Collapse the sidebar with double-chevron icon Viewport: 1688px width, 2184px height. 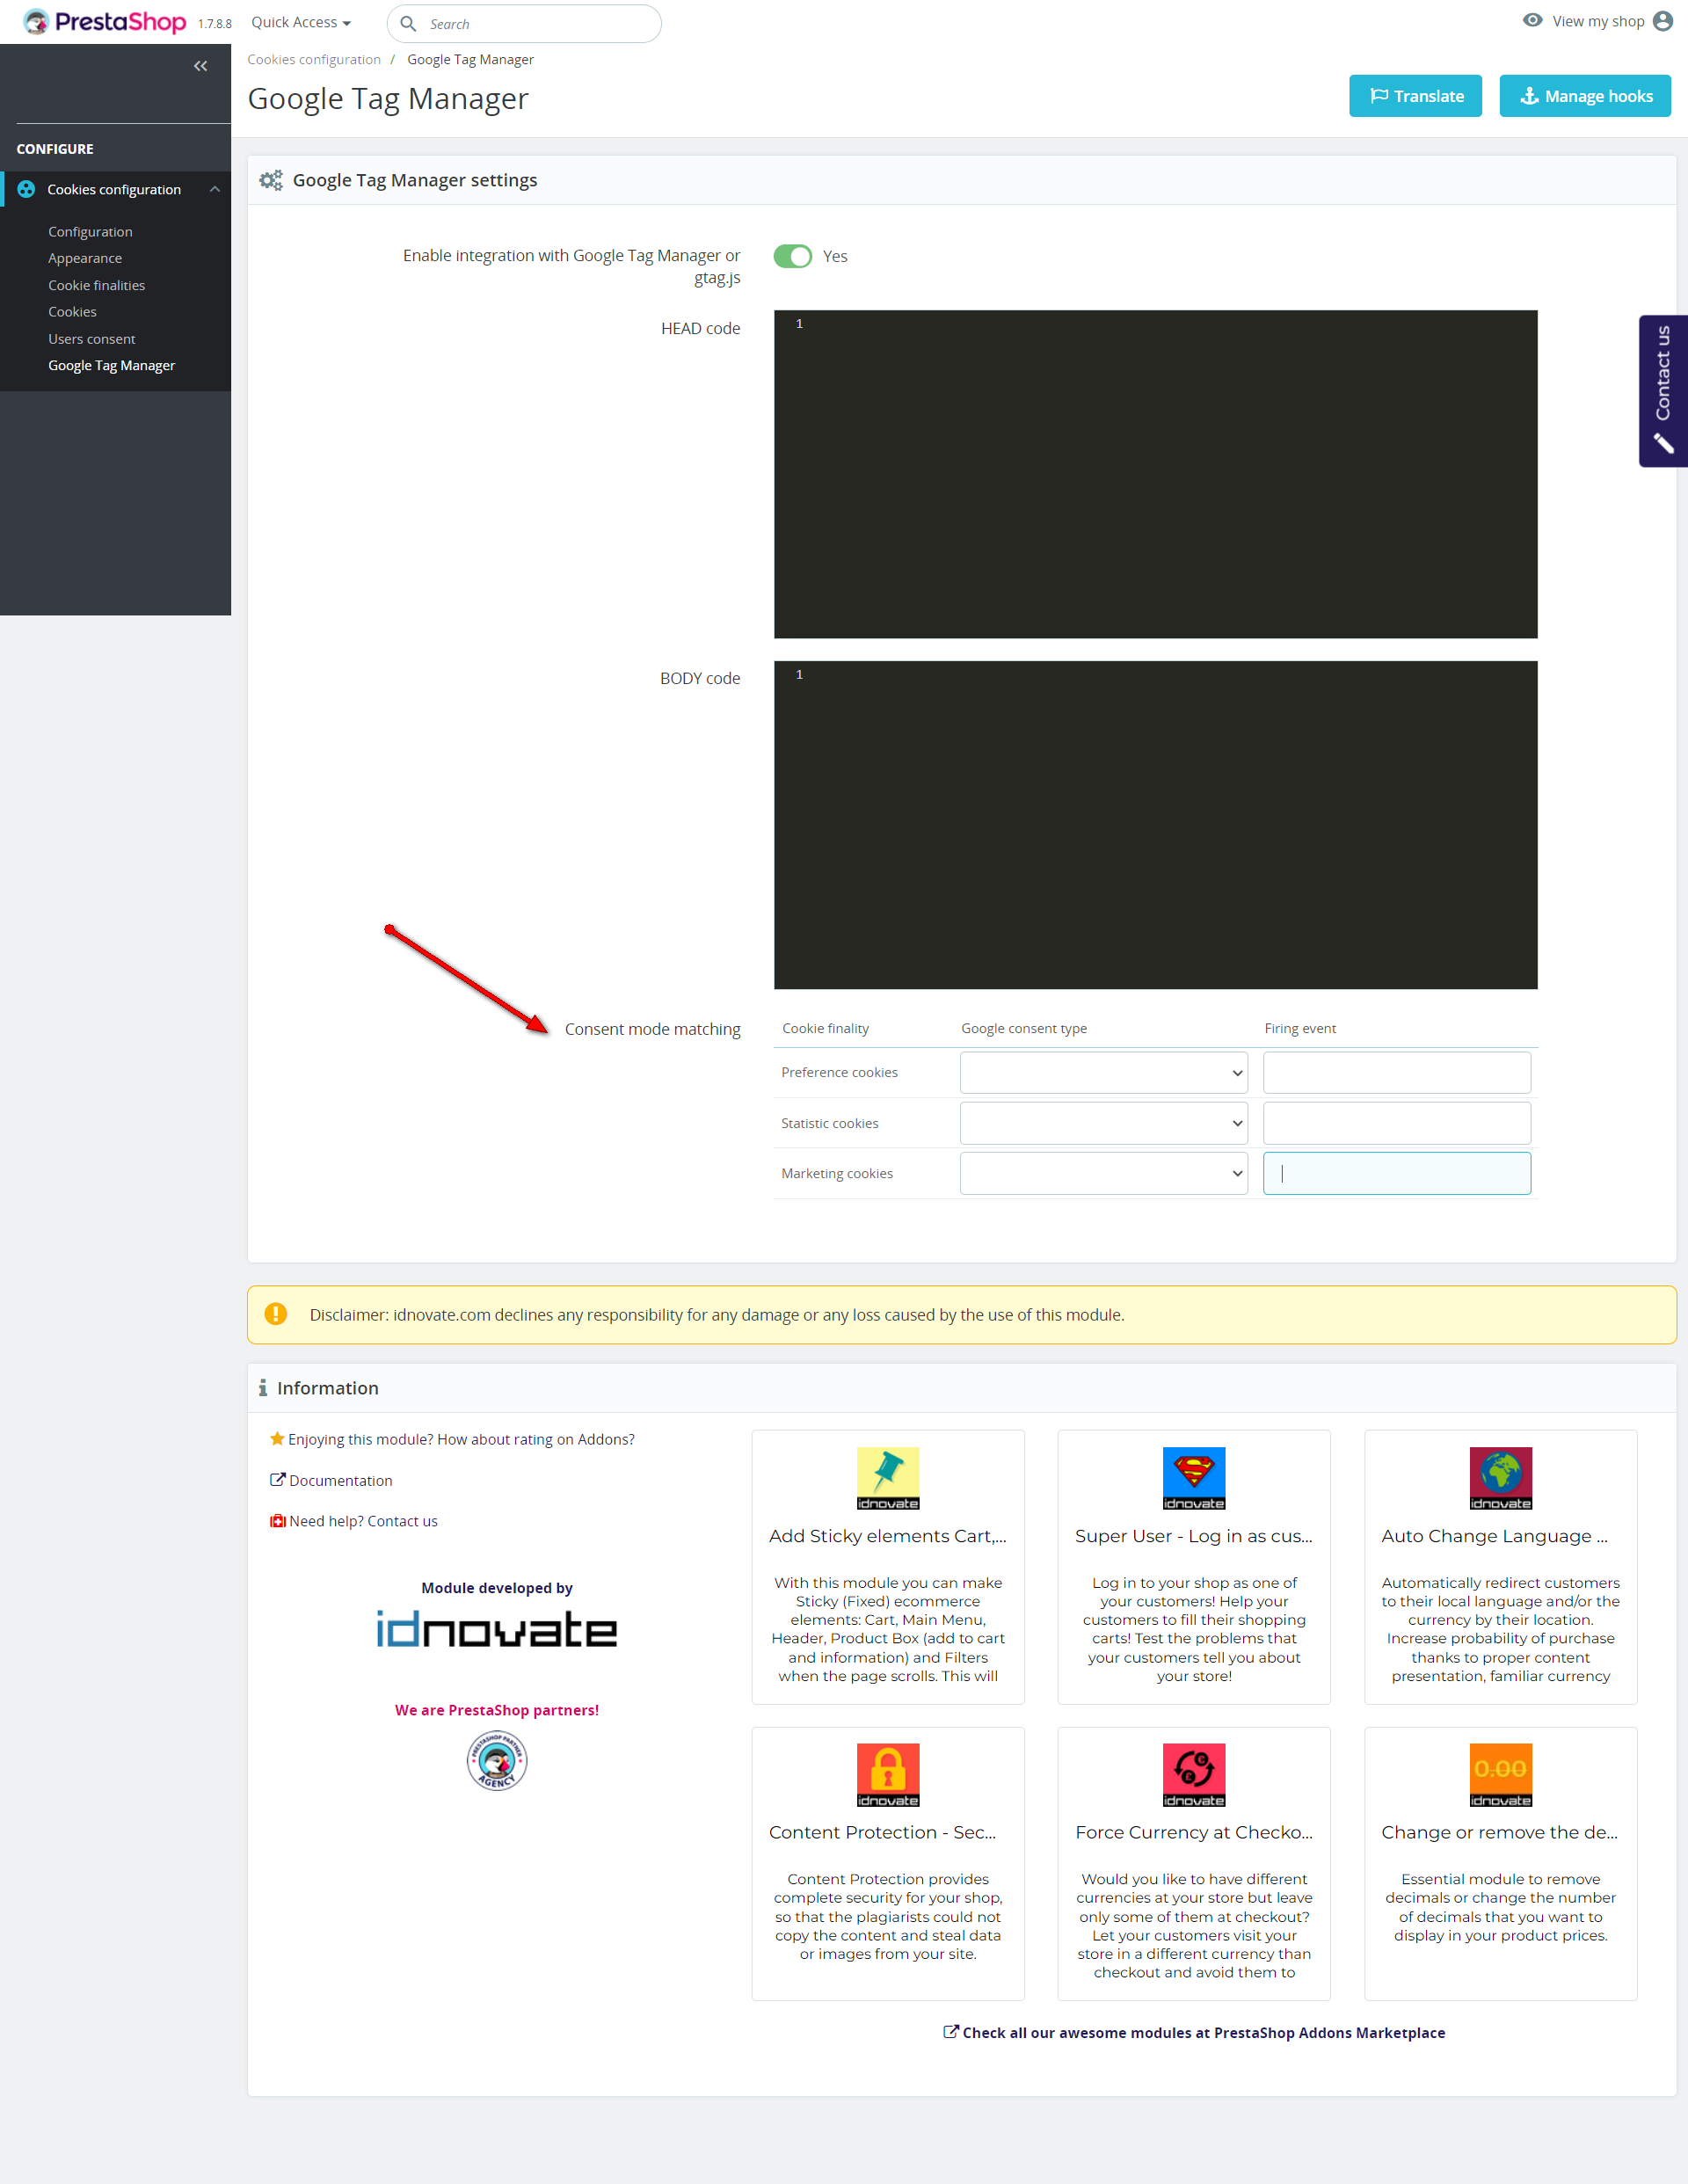[x=200, y=66]
